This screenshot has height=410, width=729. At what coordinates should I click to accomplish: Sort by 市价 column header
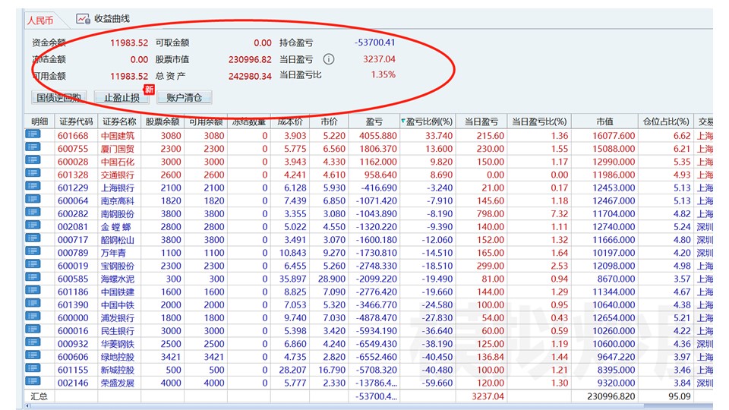pyautogui.click(x=329, y=121)
